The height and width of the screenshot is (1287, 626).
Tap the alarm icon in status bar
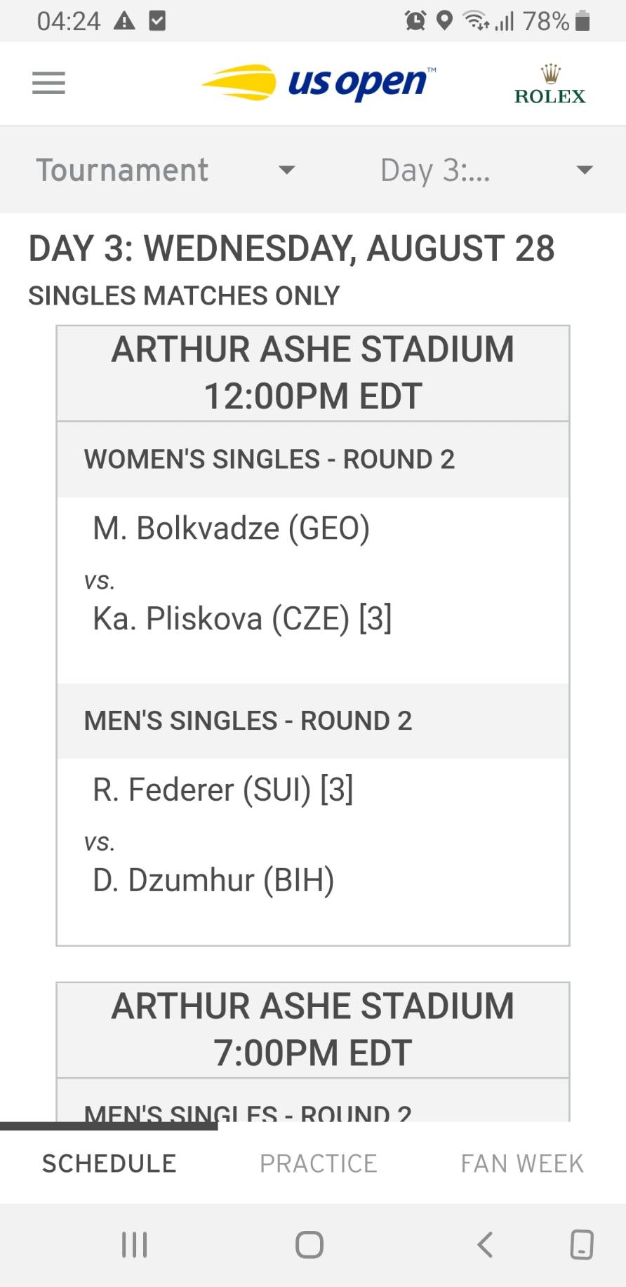(415, 21)
